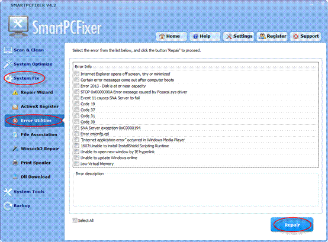Click the Repair Wizard warning icon

point(15,92)
